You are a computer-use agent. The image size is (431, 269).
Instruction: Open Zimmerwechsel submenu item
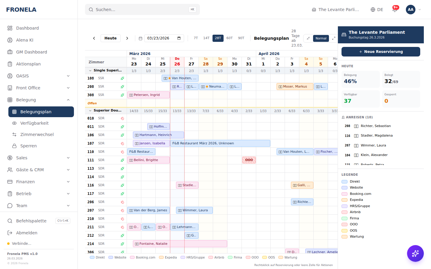pyautogui.click(x=37, y=134)
